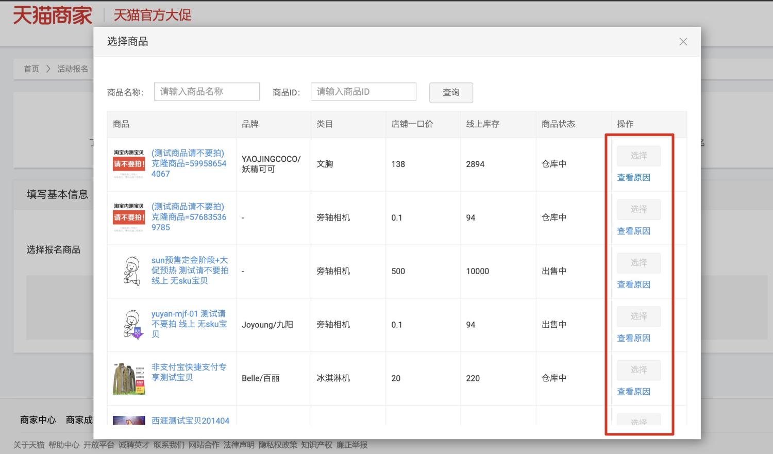Click jacket thumbnail of 非支付宝快捷支付 product
The image size is (773, 454).
tap(129, 378)
